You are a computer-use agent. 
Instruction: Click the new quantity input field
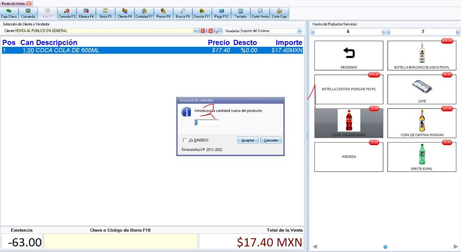[x=206, y=123]
